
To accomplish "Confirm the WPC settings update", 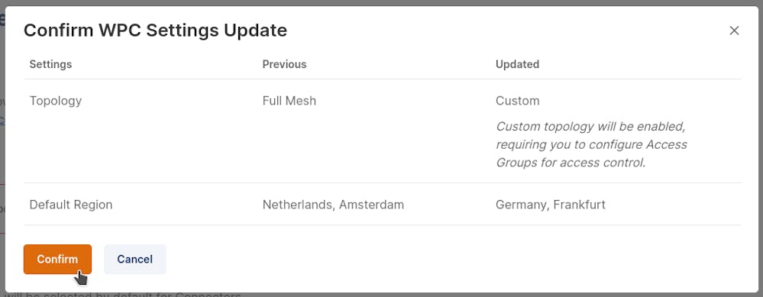I will click(x=57, y=259).
